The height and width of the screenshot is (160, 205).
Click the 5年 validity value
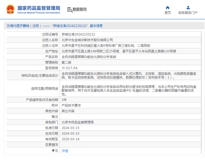[64, 100]
